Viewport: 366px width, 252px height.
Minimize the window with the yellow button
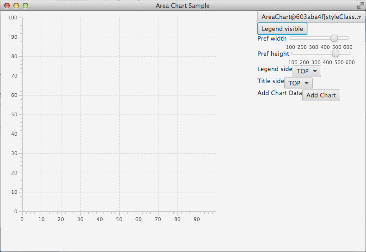click(16, 6)
